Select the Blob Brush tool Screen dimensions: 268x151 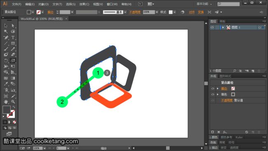coord(6,55)
